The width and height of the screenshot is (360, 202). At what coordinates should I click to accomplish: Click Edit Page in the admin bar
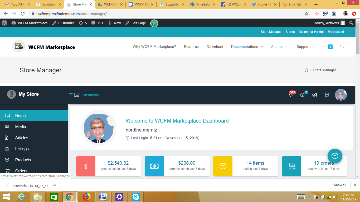coord(135,23)
